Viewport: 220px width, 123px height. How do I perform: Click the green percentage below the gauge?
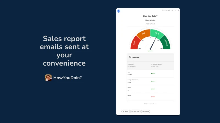[x=150, y=51]
